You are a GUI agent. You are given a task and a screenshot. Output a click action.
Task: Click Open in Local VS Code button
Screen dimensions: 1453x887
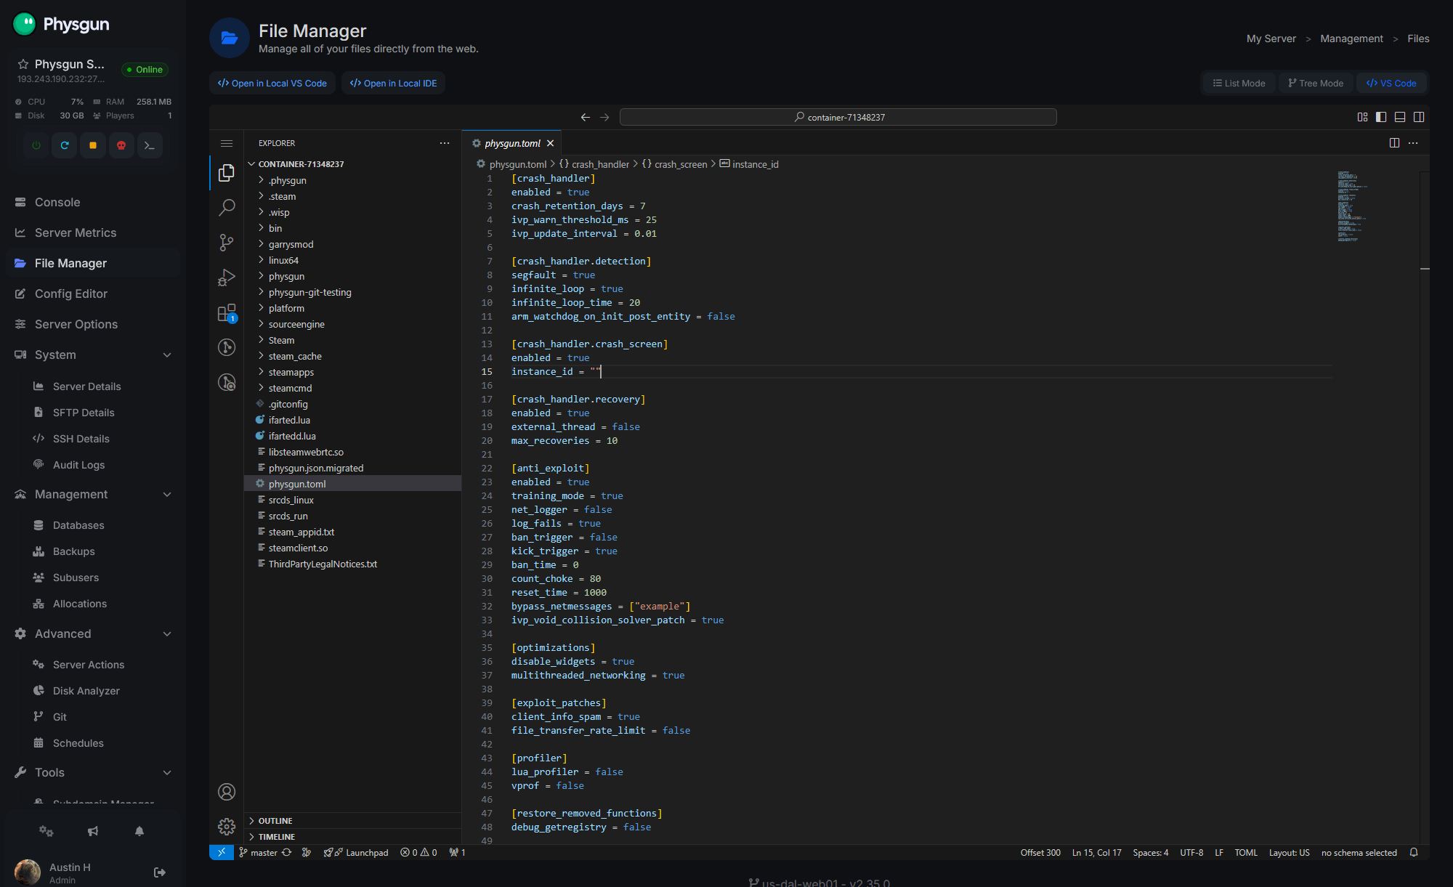[272, 84]
